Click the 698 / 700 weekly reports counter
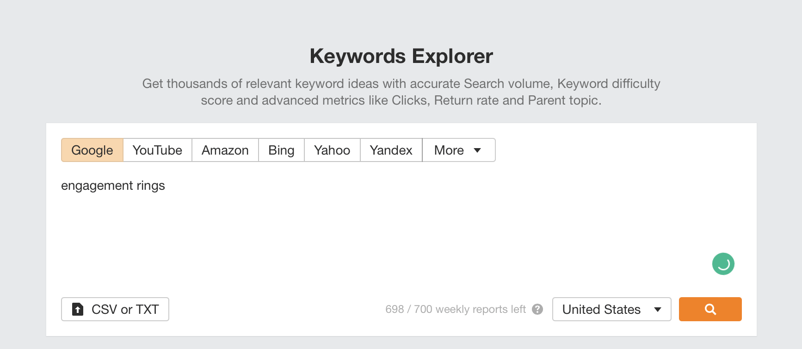This screenshot has width=802, height=349. tap(456, 309)
